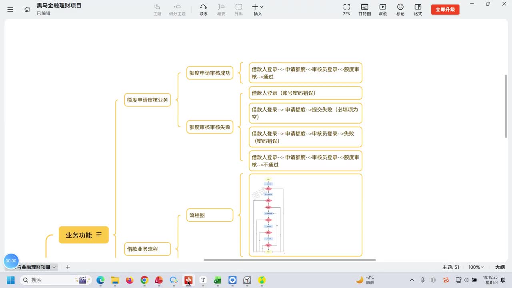Click the microphone tray icon

point(422,280)
